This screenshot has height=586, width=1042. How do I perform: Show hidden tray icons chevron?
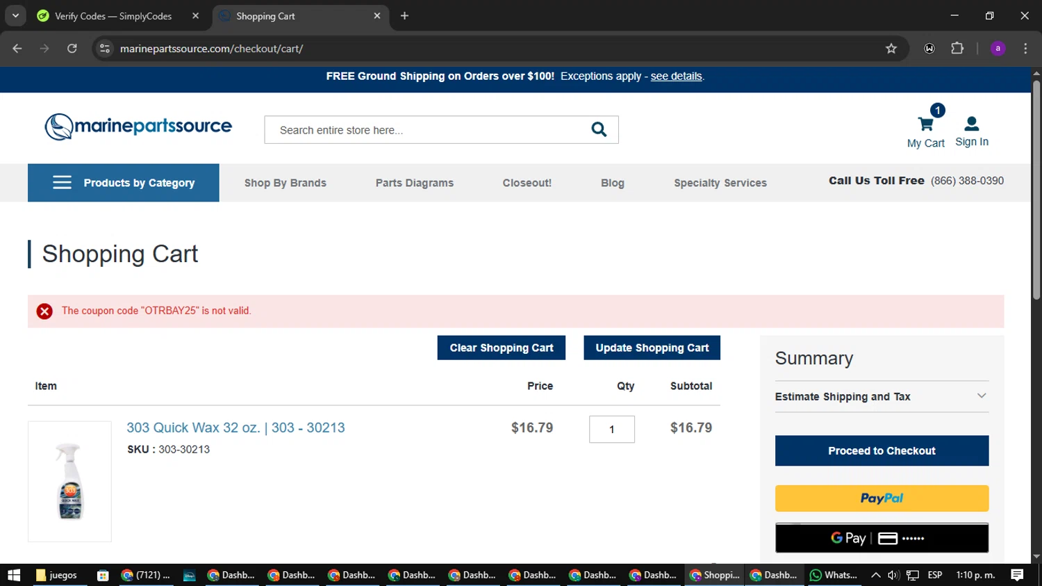click(x=876, y=575)
